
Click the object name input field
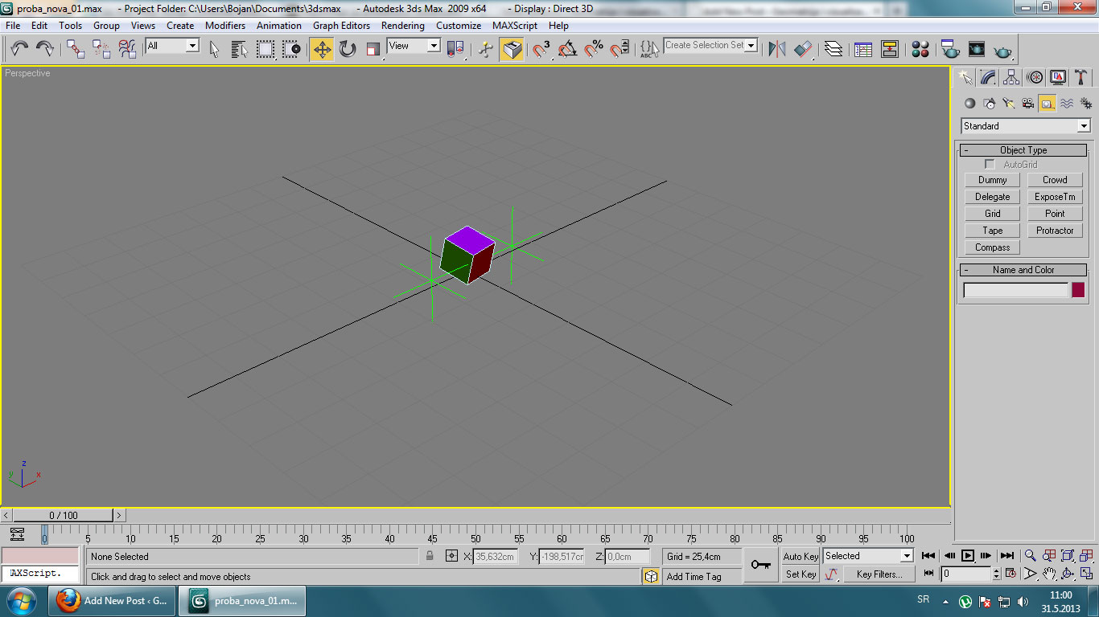(1015, 290)
